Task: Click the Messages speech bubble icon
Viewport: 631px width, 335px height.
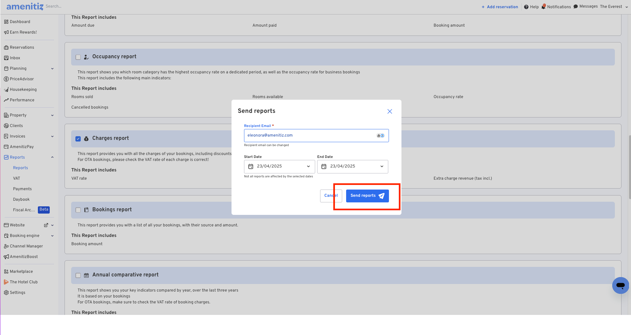Action: point(576,7)
